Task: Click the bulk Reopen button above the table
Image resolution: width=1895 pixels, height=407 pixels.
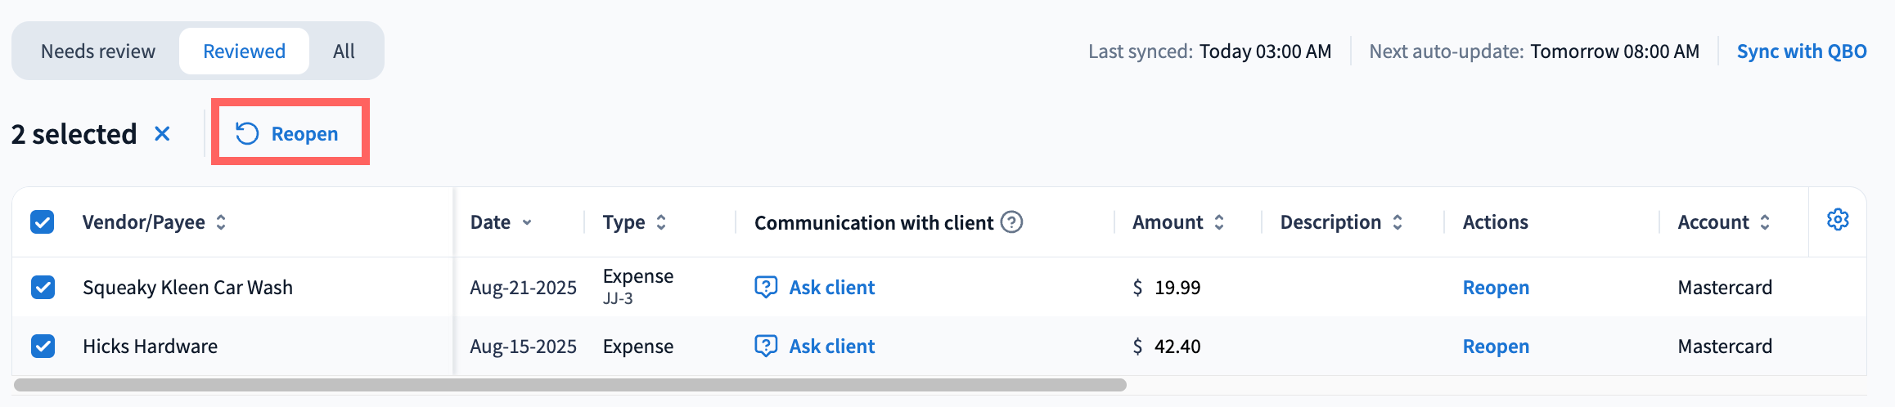Action: [x=288, y=133]
